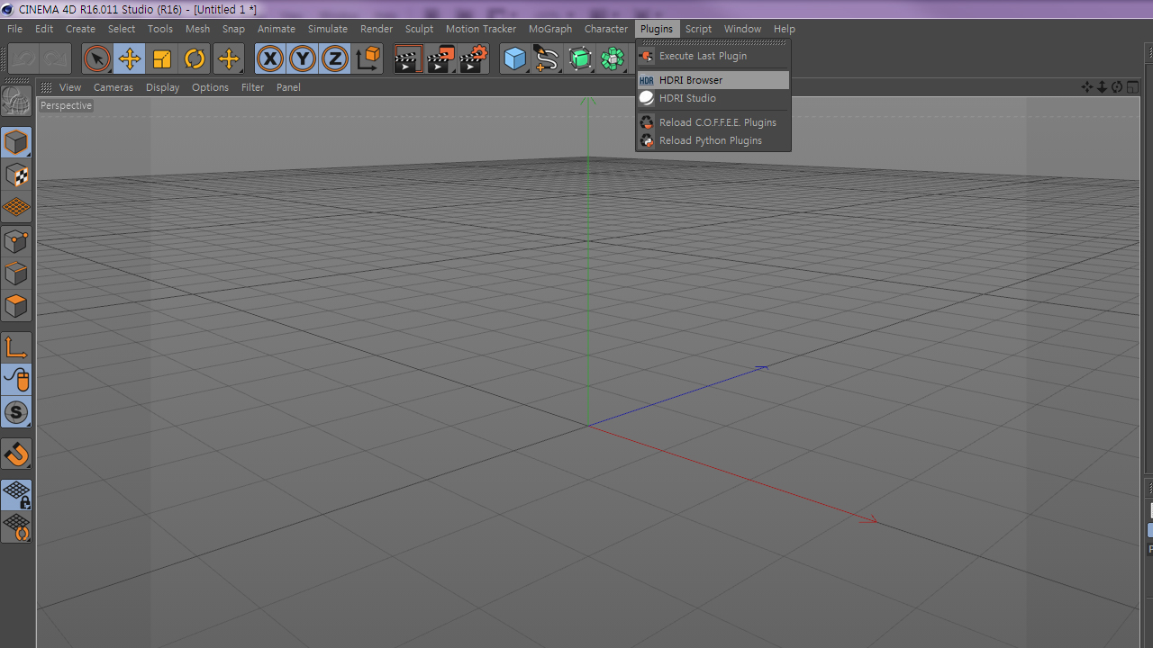Toggle Enable Snap magnet icon
Viewport: 1153px width, 648px height.
click(x=16, y=454)
